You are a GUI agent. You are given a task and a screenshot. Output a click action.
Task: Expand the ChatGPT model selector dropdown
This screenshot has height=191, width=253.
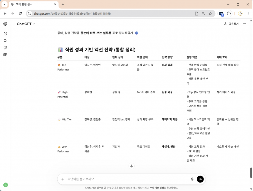point(26,24)
